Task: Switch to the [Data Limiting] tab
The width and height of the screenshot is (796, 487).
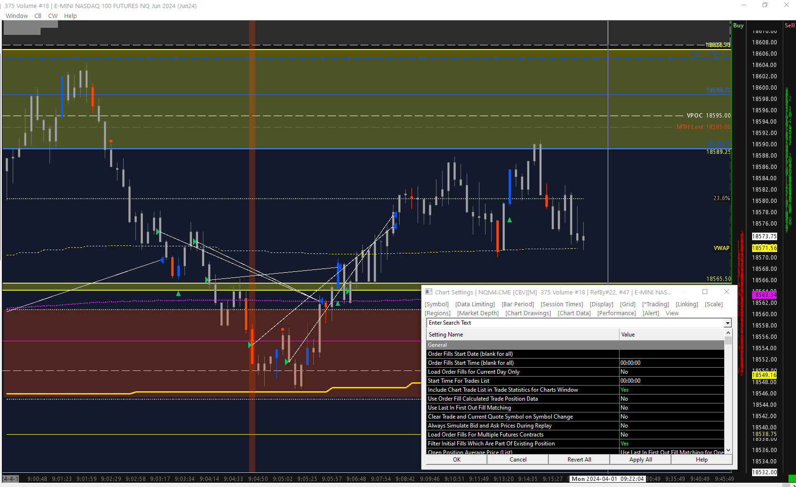Action: 475,304
